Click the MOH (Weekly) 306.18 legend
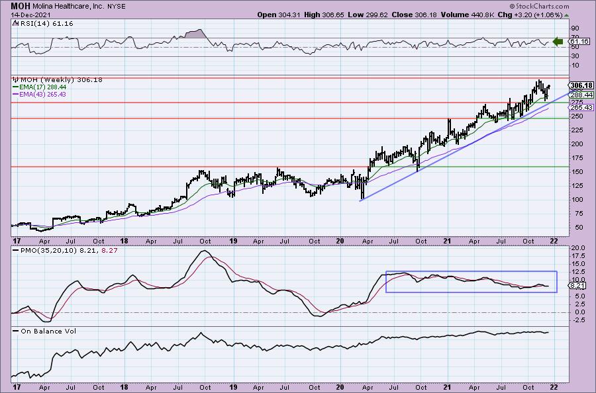596x393 pixels. coord(58,80)
